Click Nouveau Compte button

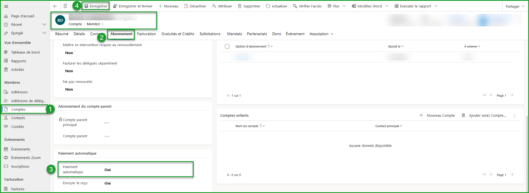tap(437, 115)
